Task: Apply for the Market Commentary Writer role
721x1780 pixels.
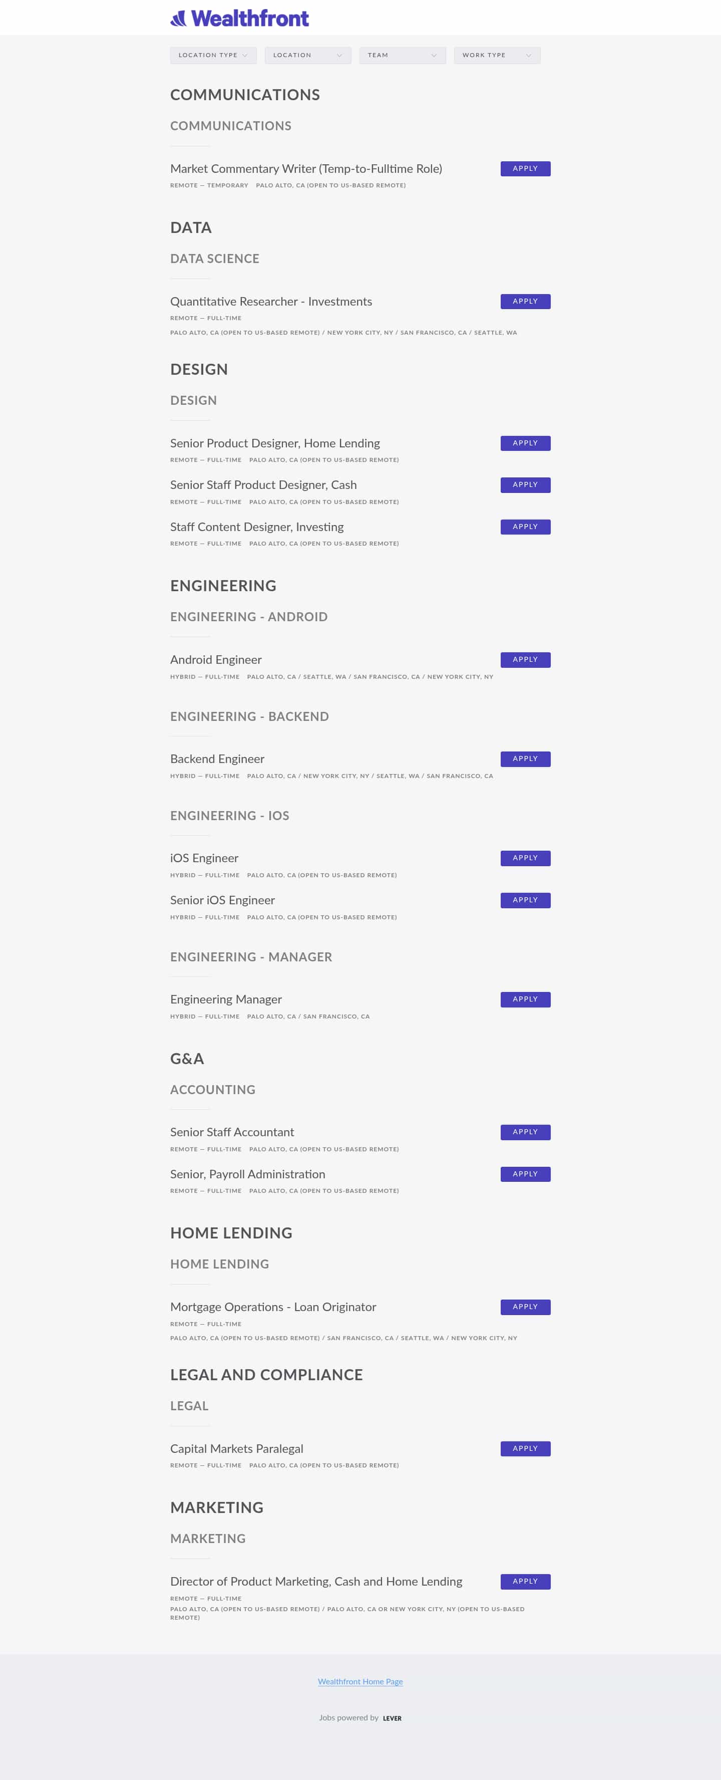Action: coord(525,168)
